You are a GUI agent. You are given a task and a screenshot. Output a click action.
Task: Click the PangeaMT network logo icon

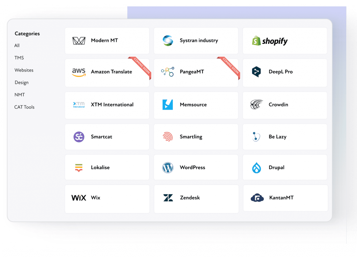click(168, 72)
